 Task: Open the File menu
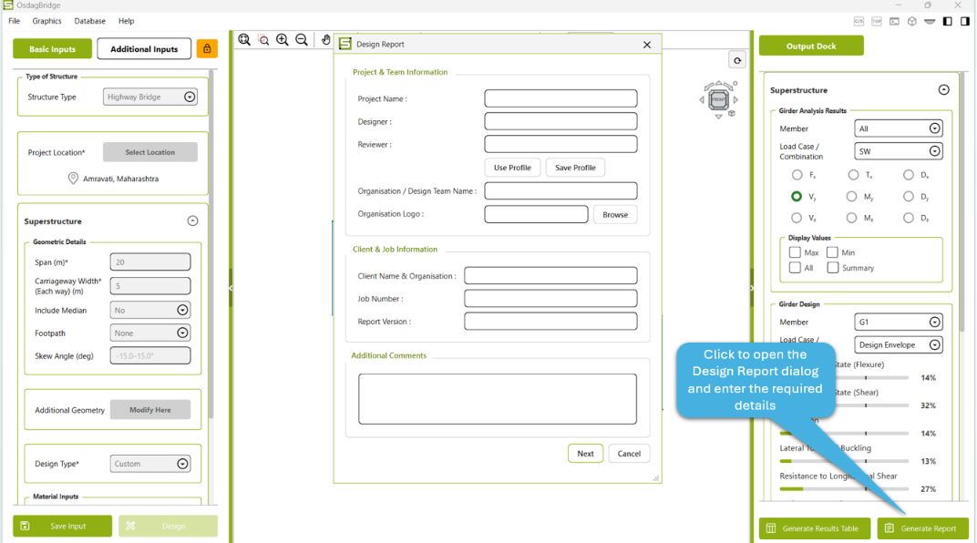[x=15, y=21]
